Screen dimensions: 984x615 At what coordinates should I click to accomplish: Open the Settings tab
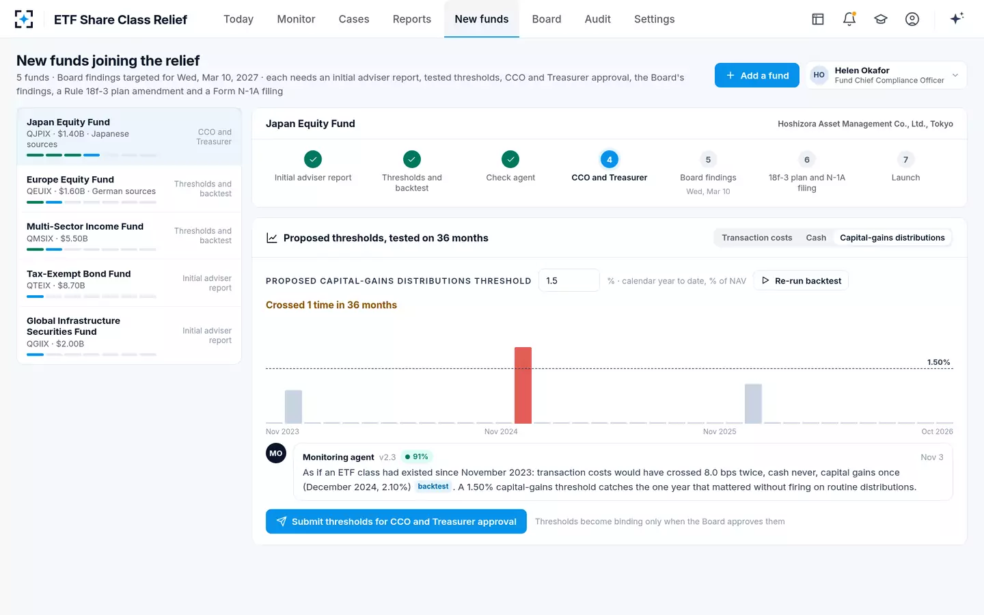[655, 19]
